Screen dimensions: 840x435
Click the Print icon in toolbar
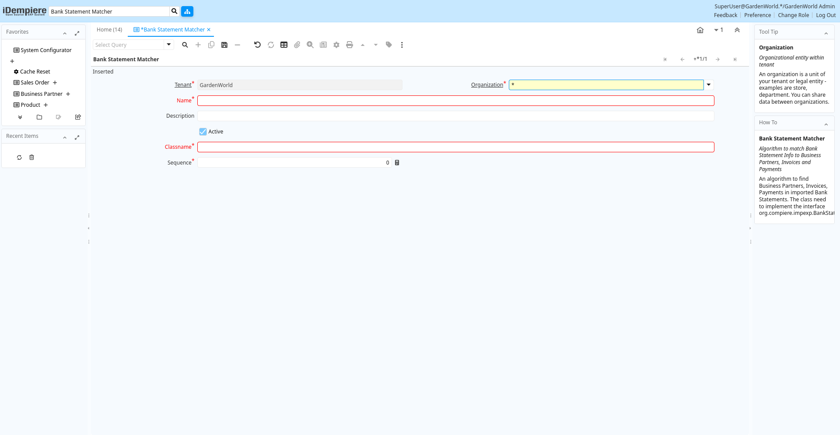click(350, 45)
